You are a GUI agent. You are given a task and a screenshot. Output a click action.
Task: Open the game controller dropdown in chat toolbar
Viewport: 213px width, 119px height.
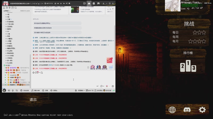[x=37, y=72]
